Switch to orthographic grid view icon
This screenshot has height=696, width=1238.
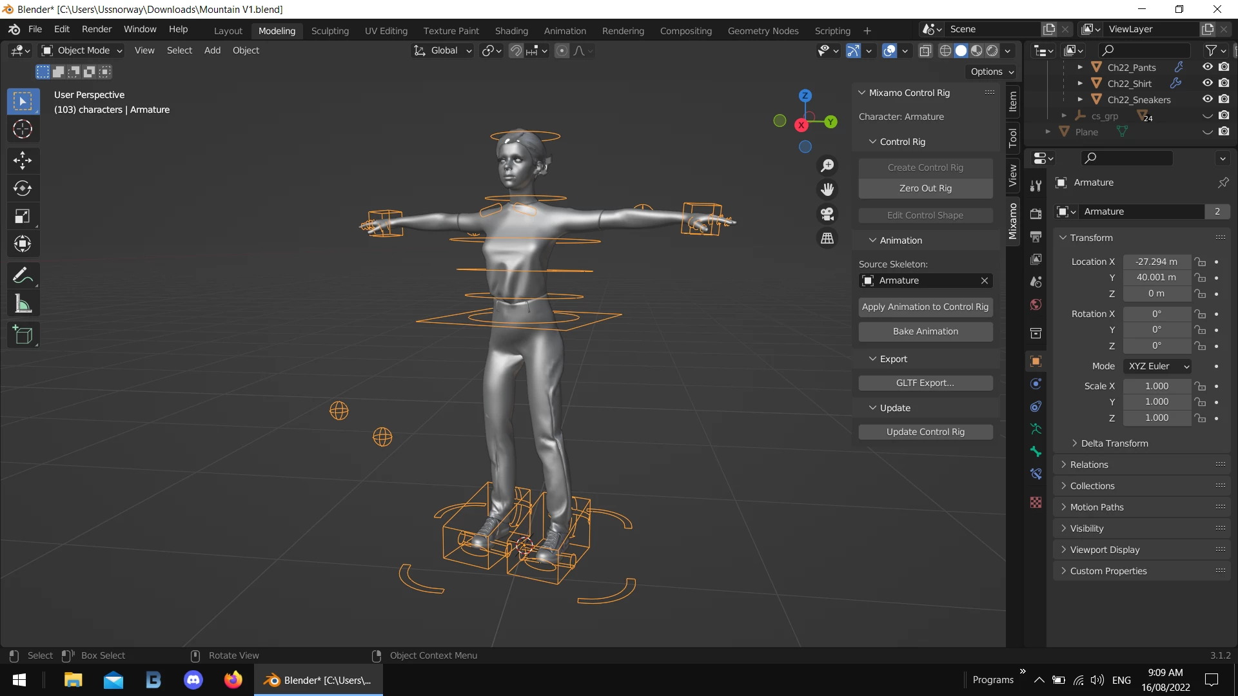(827, 238)
